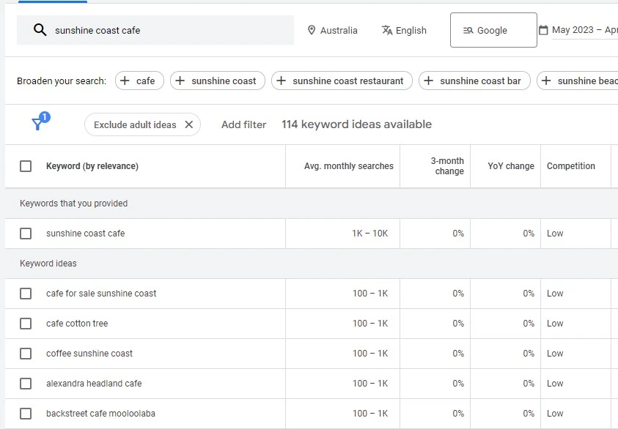Add 'sunshine coast restaurant' suggestion chip
The width and height of the screenshot is (618, 429).
coord(342,81)
